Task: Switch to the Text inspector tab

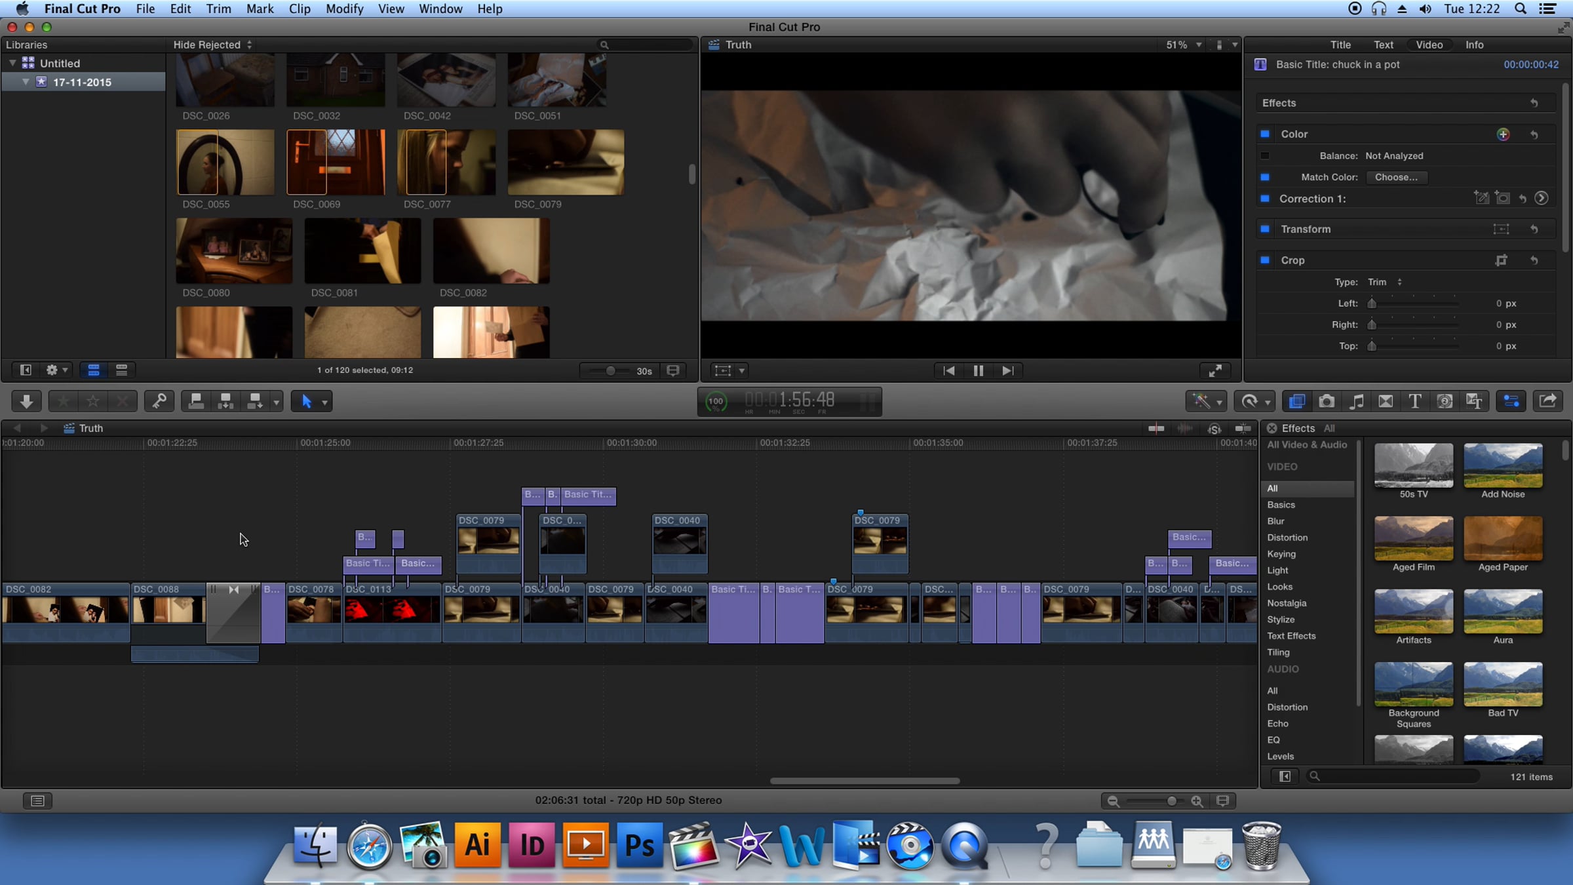Action: [x=1383, y=45]
